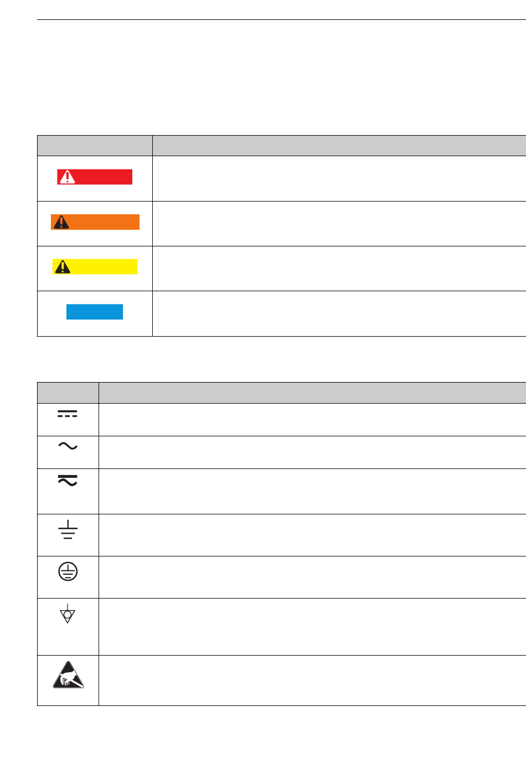
Task: Click the wide gray header of the top table
Action: (339, 146)
